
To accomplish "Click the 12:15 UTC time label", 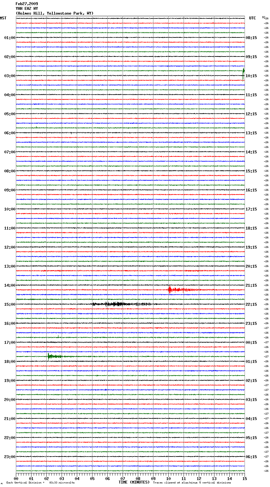I will tap(251, 114).
